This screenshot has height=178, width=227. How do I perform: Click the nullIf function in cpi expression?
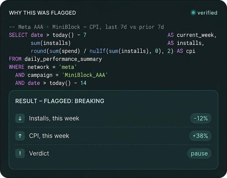[98, 51]
